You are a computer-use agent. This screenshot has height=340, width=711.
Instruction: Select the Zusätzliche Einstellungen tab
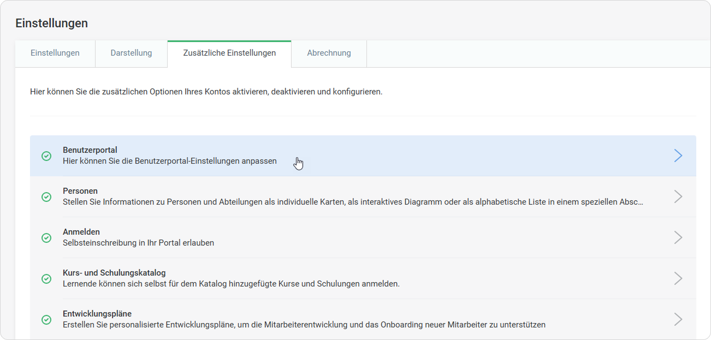(229, 53)
